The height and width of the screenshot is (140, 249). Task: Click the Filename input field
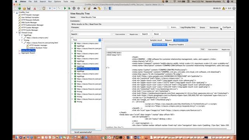pyautogui.click(x=124, y=27)
